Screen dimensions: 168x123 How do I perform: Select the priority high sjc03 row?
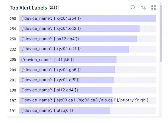click(x=88, y=100)
